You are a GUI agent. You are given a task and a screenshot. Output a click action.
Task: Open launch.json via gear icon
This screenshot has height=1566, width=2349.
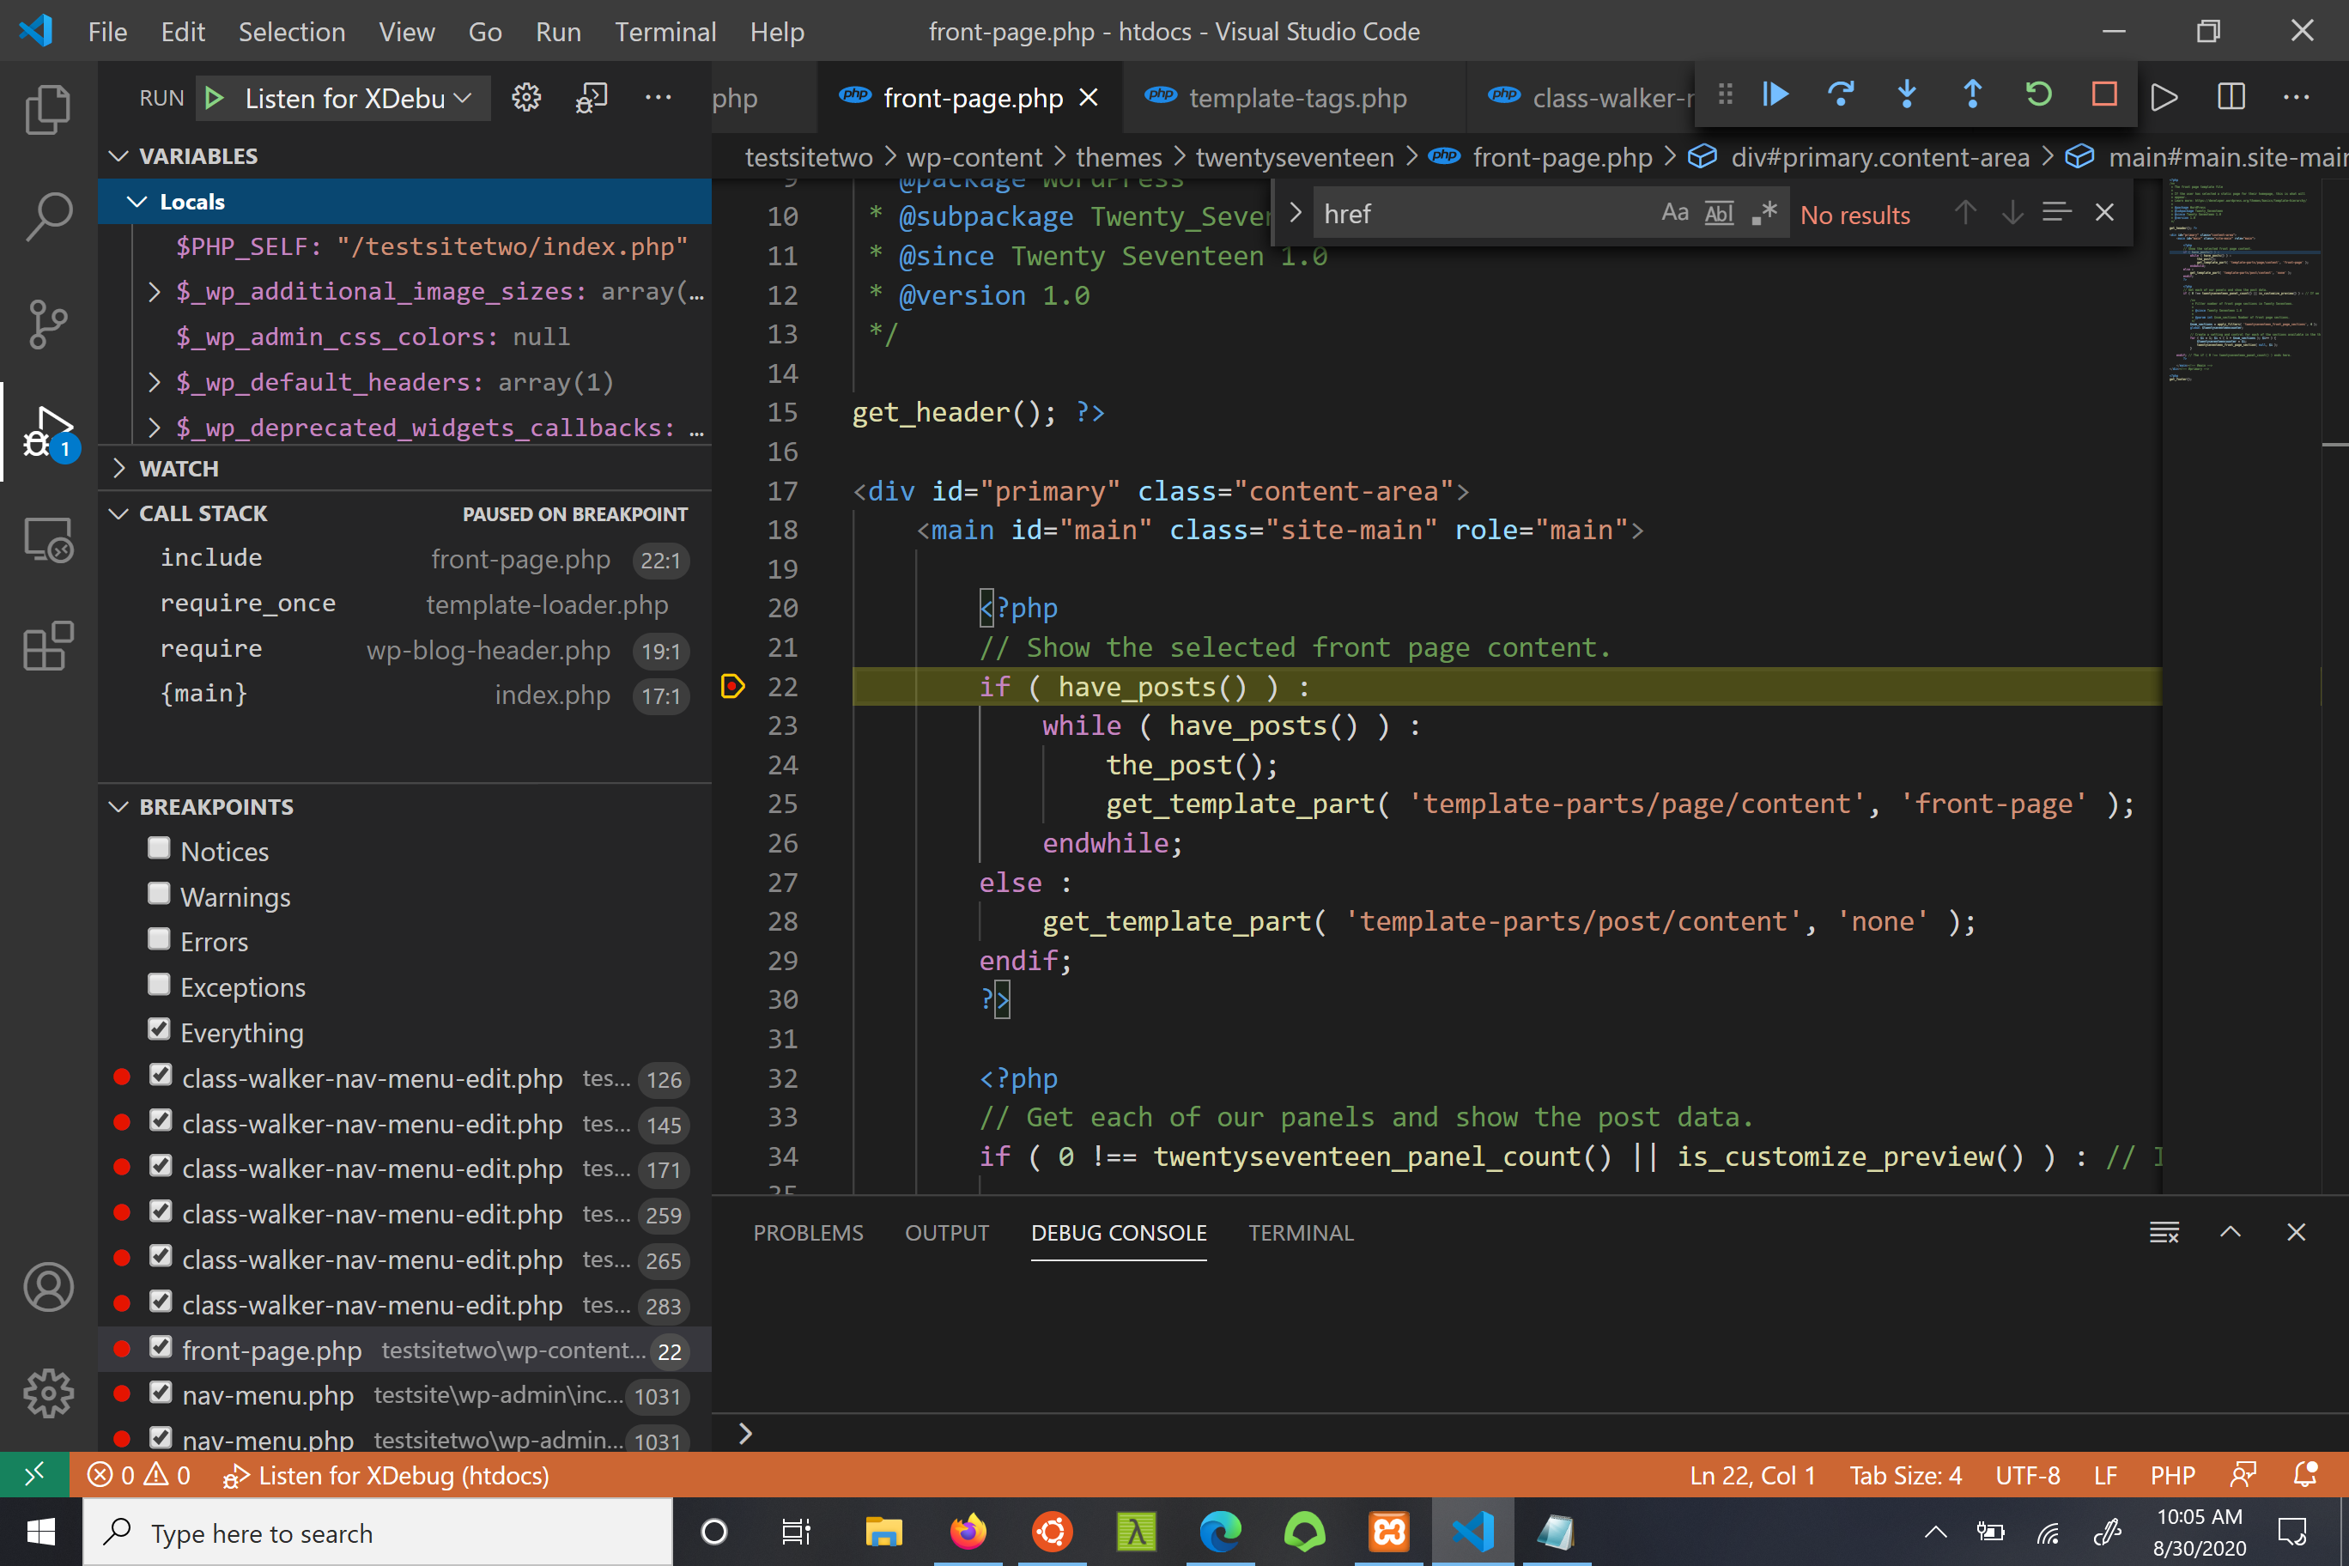pyautogui.click(x=526, y=98)
